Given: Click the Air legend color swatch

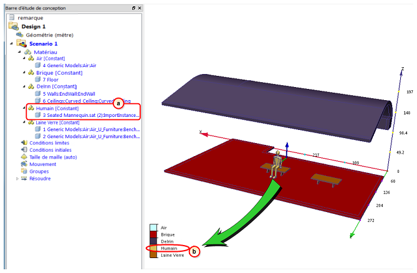Looking at the screenshot, I should (153, 228).
